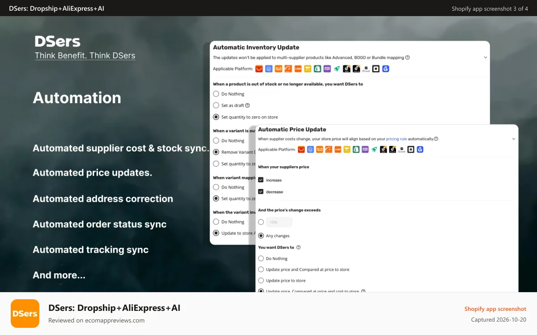Select Do Nothing under You want DSers to

coord(261,258)
